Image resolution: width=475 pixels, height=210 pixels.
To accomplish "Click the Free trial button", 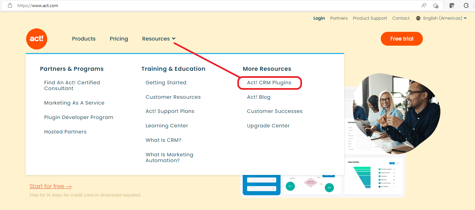I will [402, 39].
